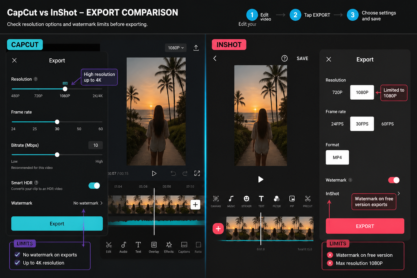Open the Precut scissors tool in InShot
The height and width of the screenshot is (278, 417).
point(308,201)
